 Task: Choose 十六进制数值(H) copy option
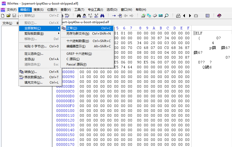tap(87, 41)
